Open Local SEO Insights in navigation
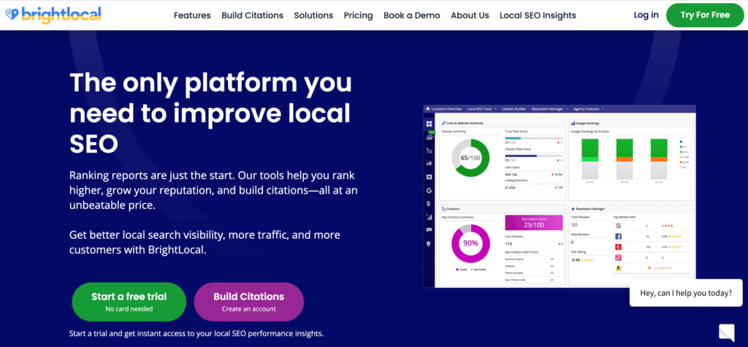 538,15
